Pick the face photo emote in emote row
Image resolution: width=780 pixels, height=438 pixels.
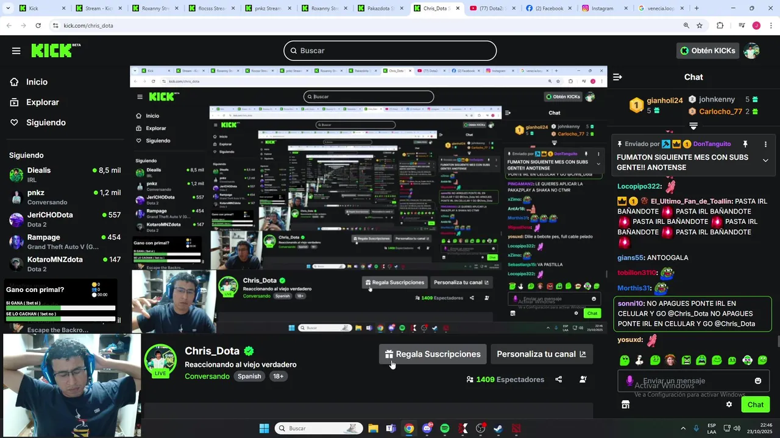click(670, 360)
